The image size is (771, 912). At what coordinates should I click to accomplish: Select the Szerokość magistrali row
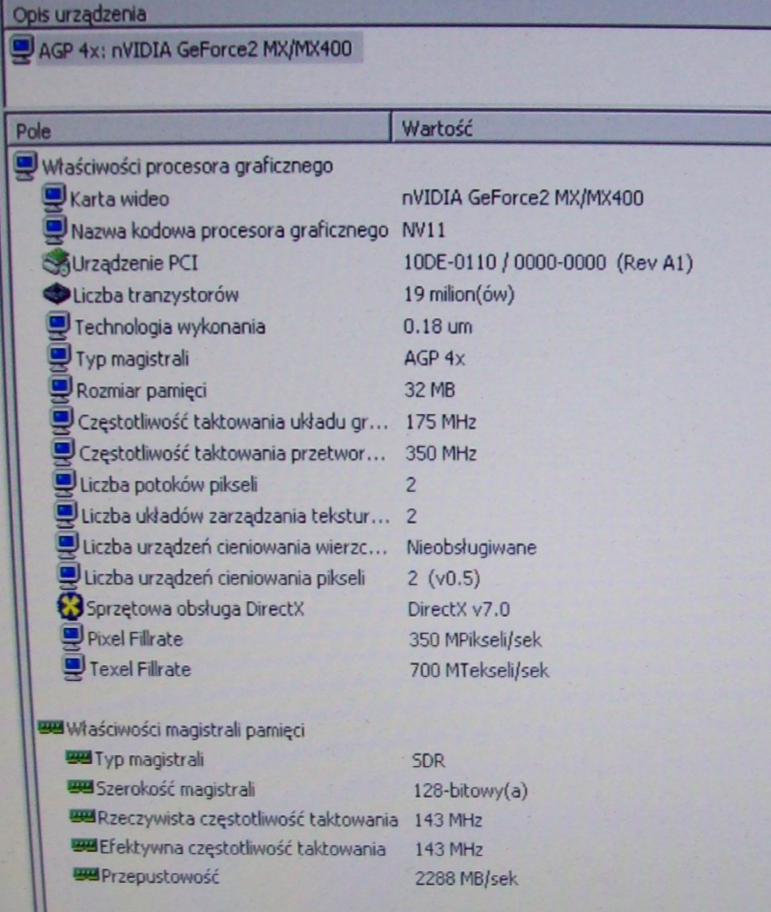175,789
